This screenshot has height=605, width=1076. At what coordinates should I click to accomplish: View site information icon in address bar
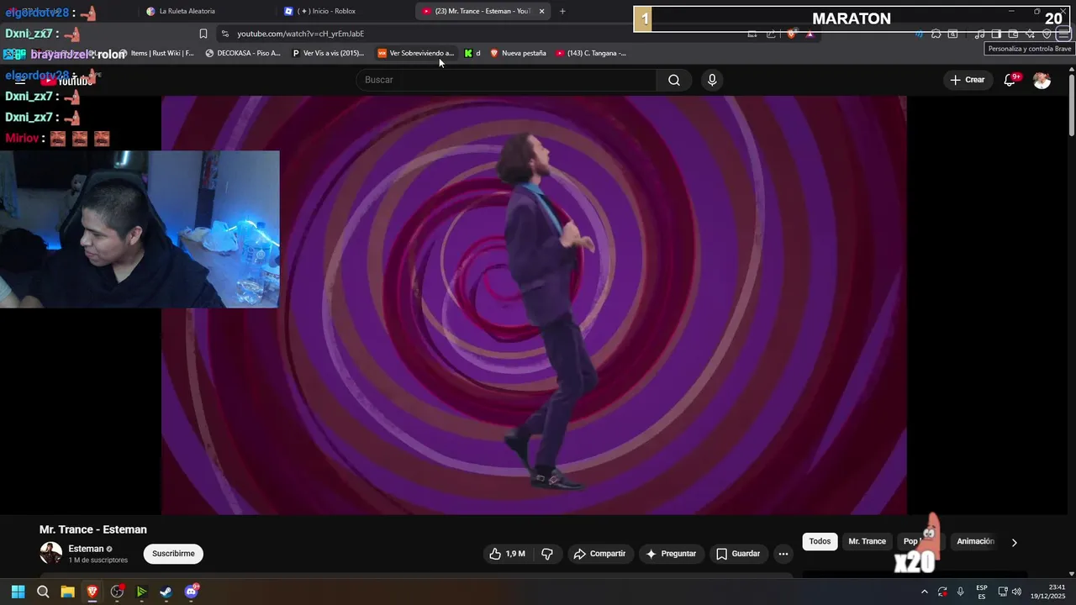click(224, 34)
